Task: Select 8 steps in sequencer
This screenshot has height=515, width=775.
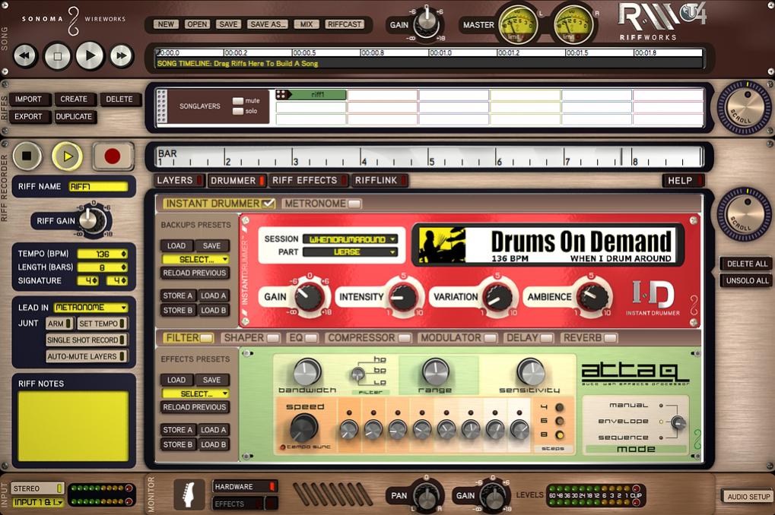Action: (x=560, y=434)
